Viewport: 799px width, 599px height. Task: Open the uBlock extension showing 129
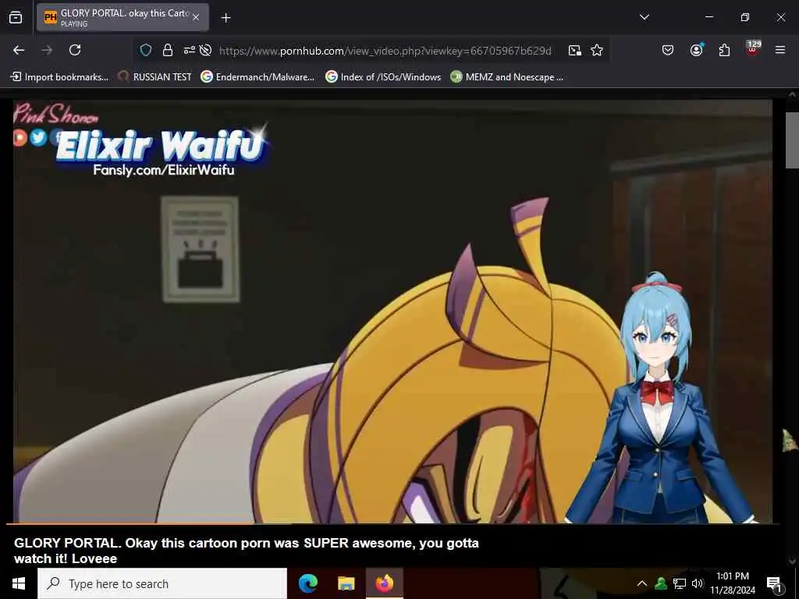pos(752,48)
